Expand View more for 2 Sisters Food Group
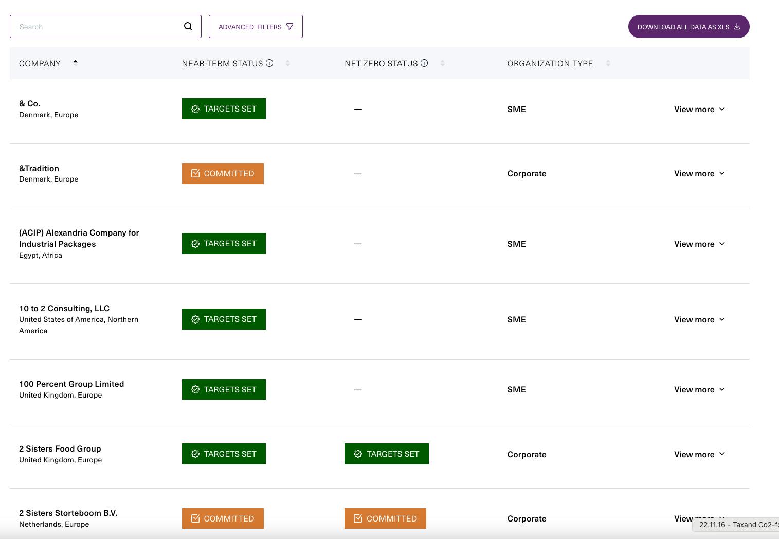The width and height of the screenshot is (779, 539). (x=699, y=454)
